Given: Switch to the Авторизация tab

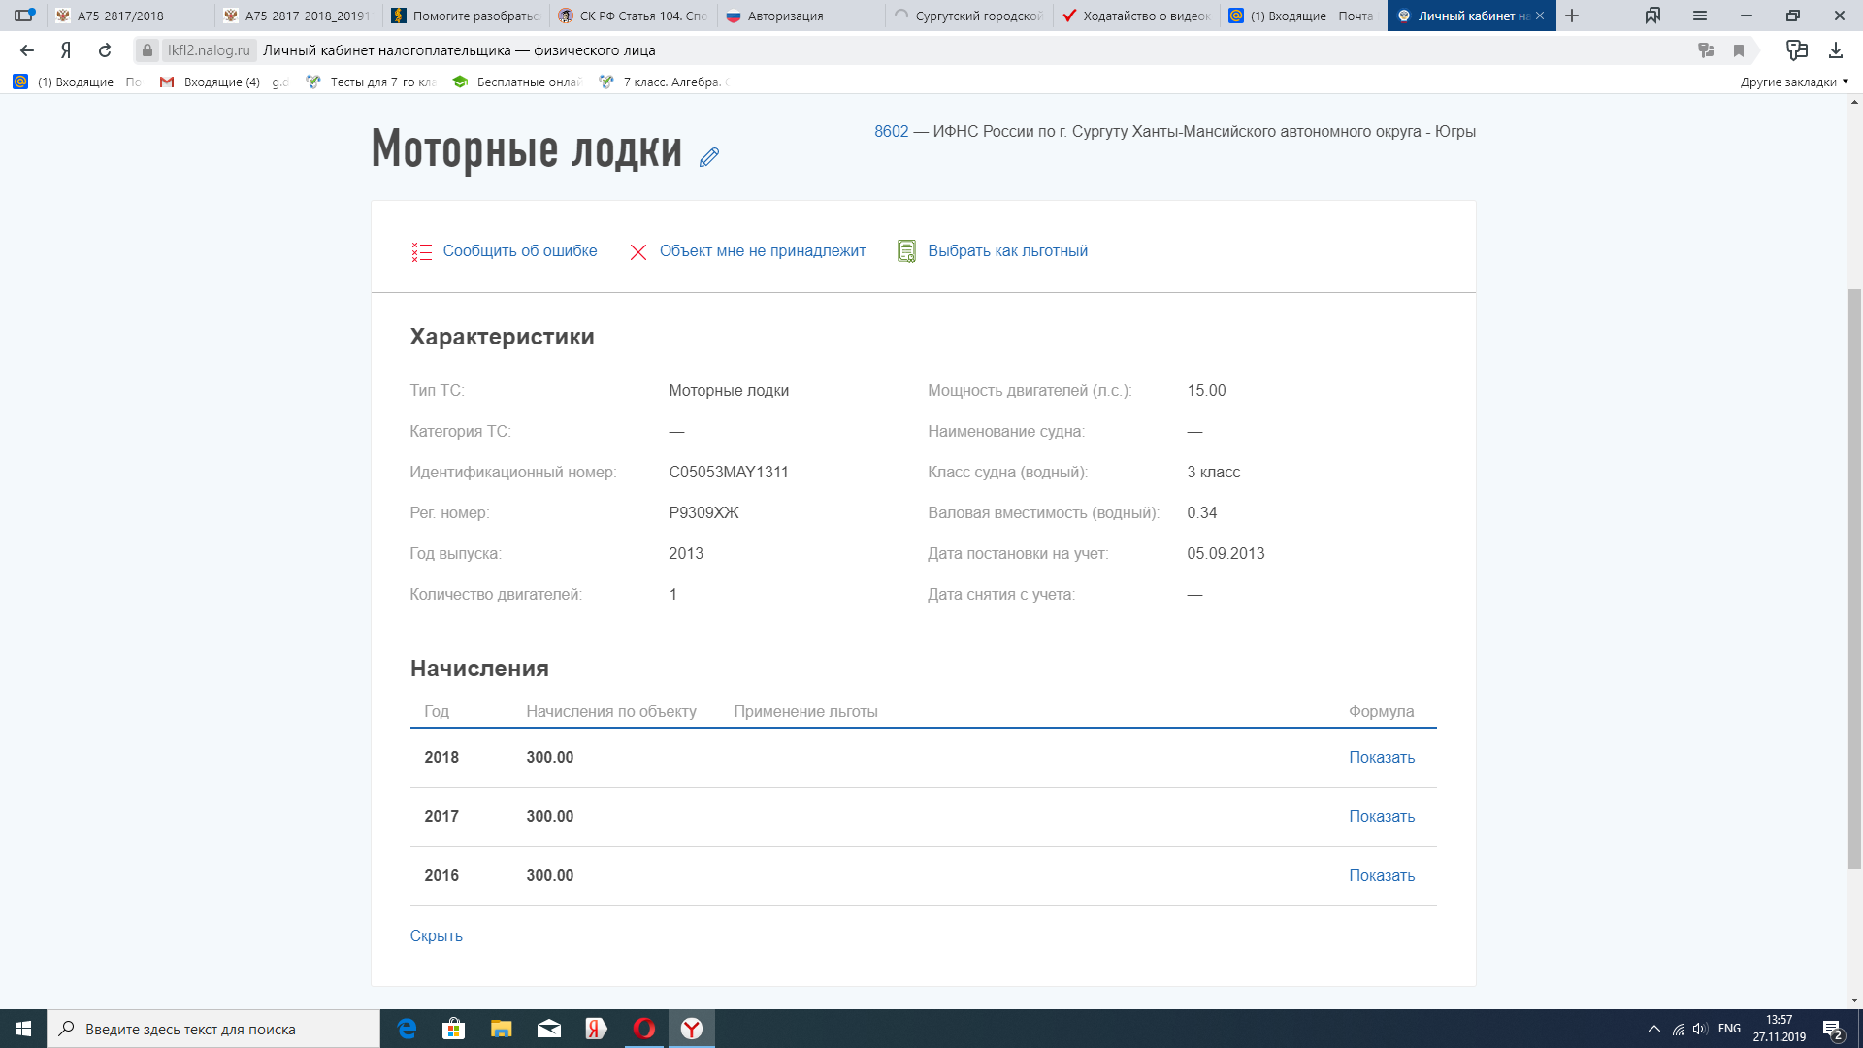Looking at the screenshot, I should 784,16.
